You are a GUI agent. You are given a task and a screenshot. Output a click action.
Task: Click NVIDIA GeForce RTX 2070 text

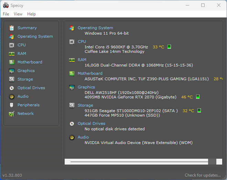pyautogui.click(x=130, y=97)
